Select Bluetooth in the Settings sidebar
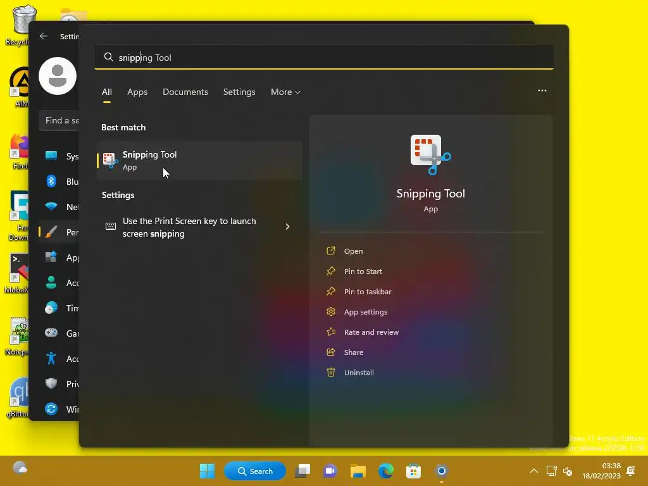Image resolution: width=648 pixels, height=486 pixels. click(59, 182)
